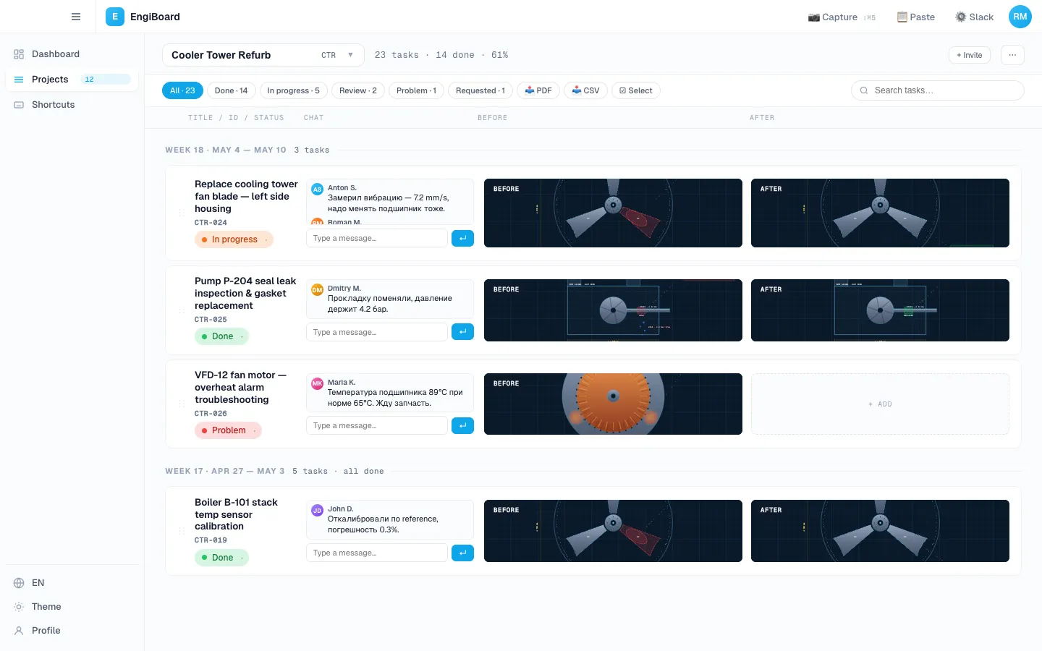This screenshot has width=1042, height=651.
Task: Send message in CTR-026 chat
Action: [462, 425]
